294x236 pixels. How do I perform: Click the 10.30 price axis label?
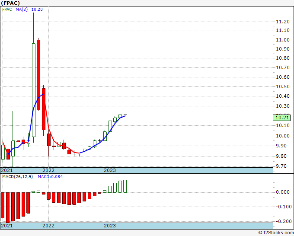point(283,106)
